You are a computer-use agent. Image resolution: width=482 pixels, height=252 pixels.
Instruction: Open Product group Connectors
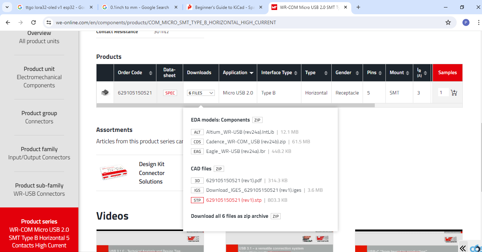pos(39,117)
